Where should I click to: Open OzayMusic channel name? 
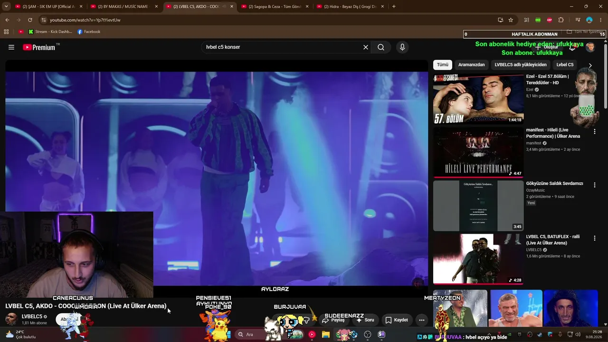(x=535, y=190)
